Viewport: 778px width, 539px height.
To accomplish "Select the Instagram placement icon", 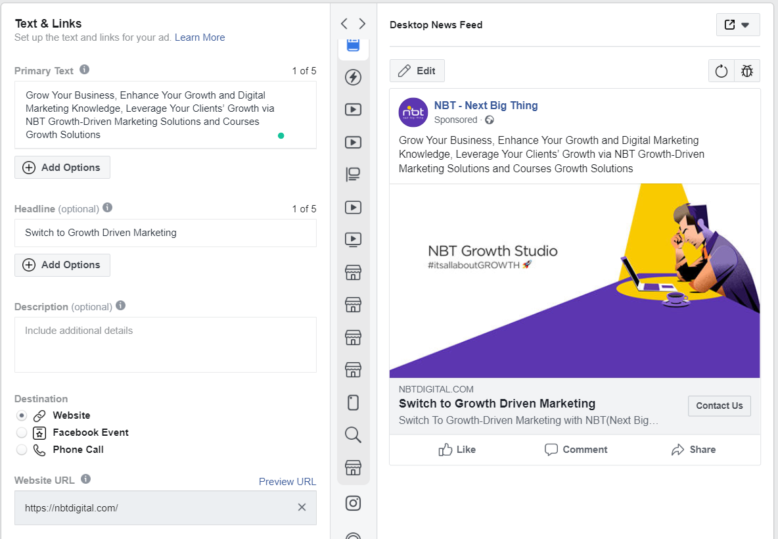I will pos(354,504).
